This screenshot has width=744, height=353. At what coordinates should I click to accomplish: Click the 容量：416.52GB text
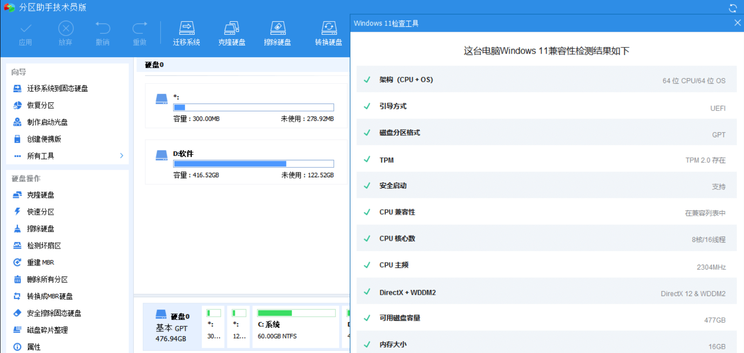point(196,175)
